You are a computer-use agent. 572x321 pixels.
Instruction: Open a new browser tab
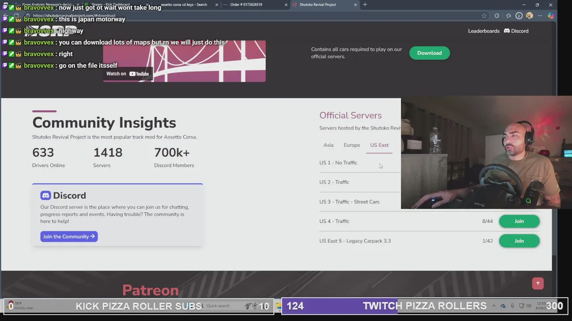[x=365, y=4]
